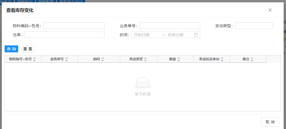
Task: Click sort icon on 业务单号 column
Action: [67, 59]
